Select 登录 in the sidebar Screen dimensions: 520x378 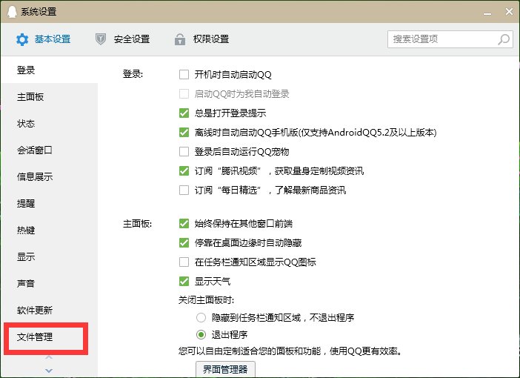49,70
